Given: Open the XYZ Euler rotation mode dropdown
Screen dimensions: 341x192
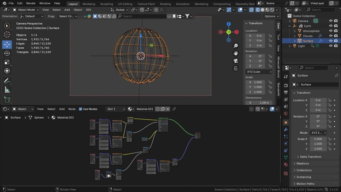Looking at the screenshot, I should click(x=259, y=72).
